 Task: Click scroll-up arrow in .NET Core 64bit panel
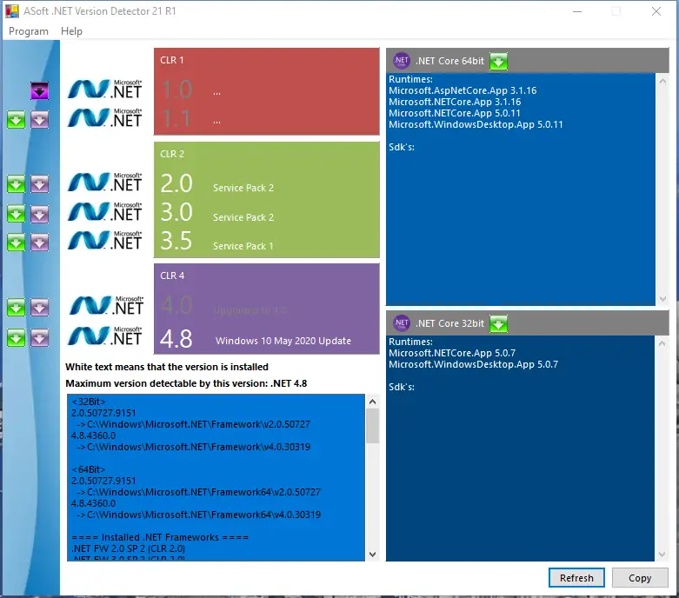coord(662,81)
